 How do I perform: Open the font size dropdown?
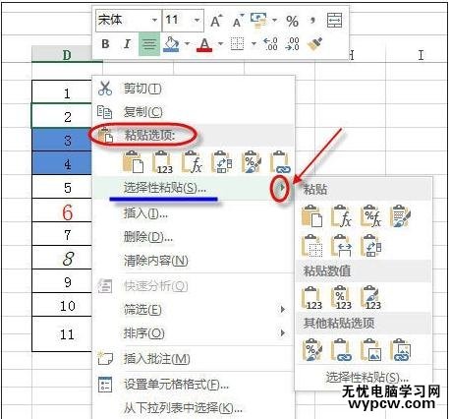[x=197, y=21]
